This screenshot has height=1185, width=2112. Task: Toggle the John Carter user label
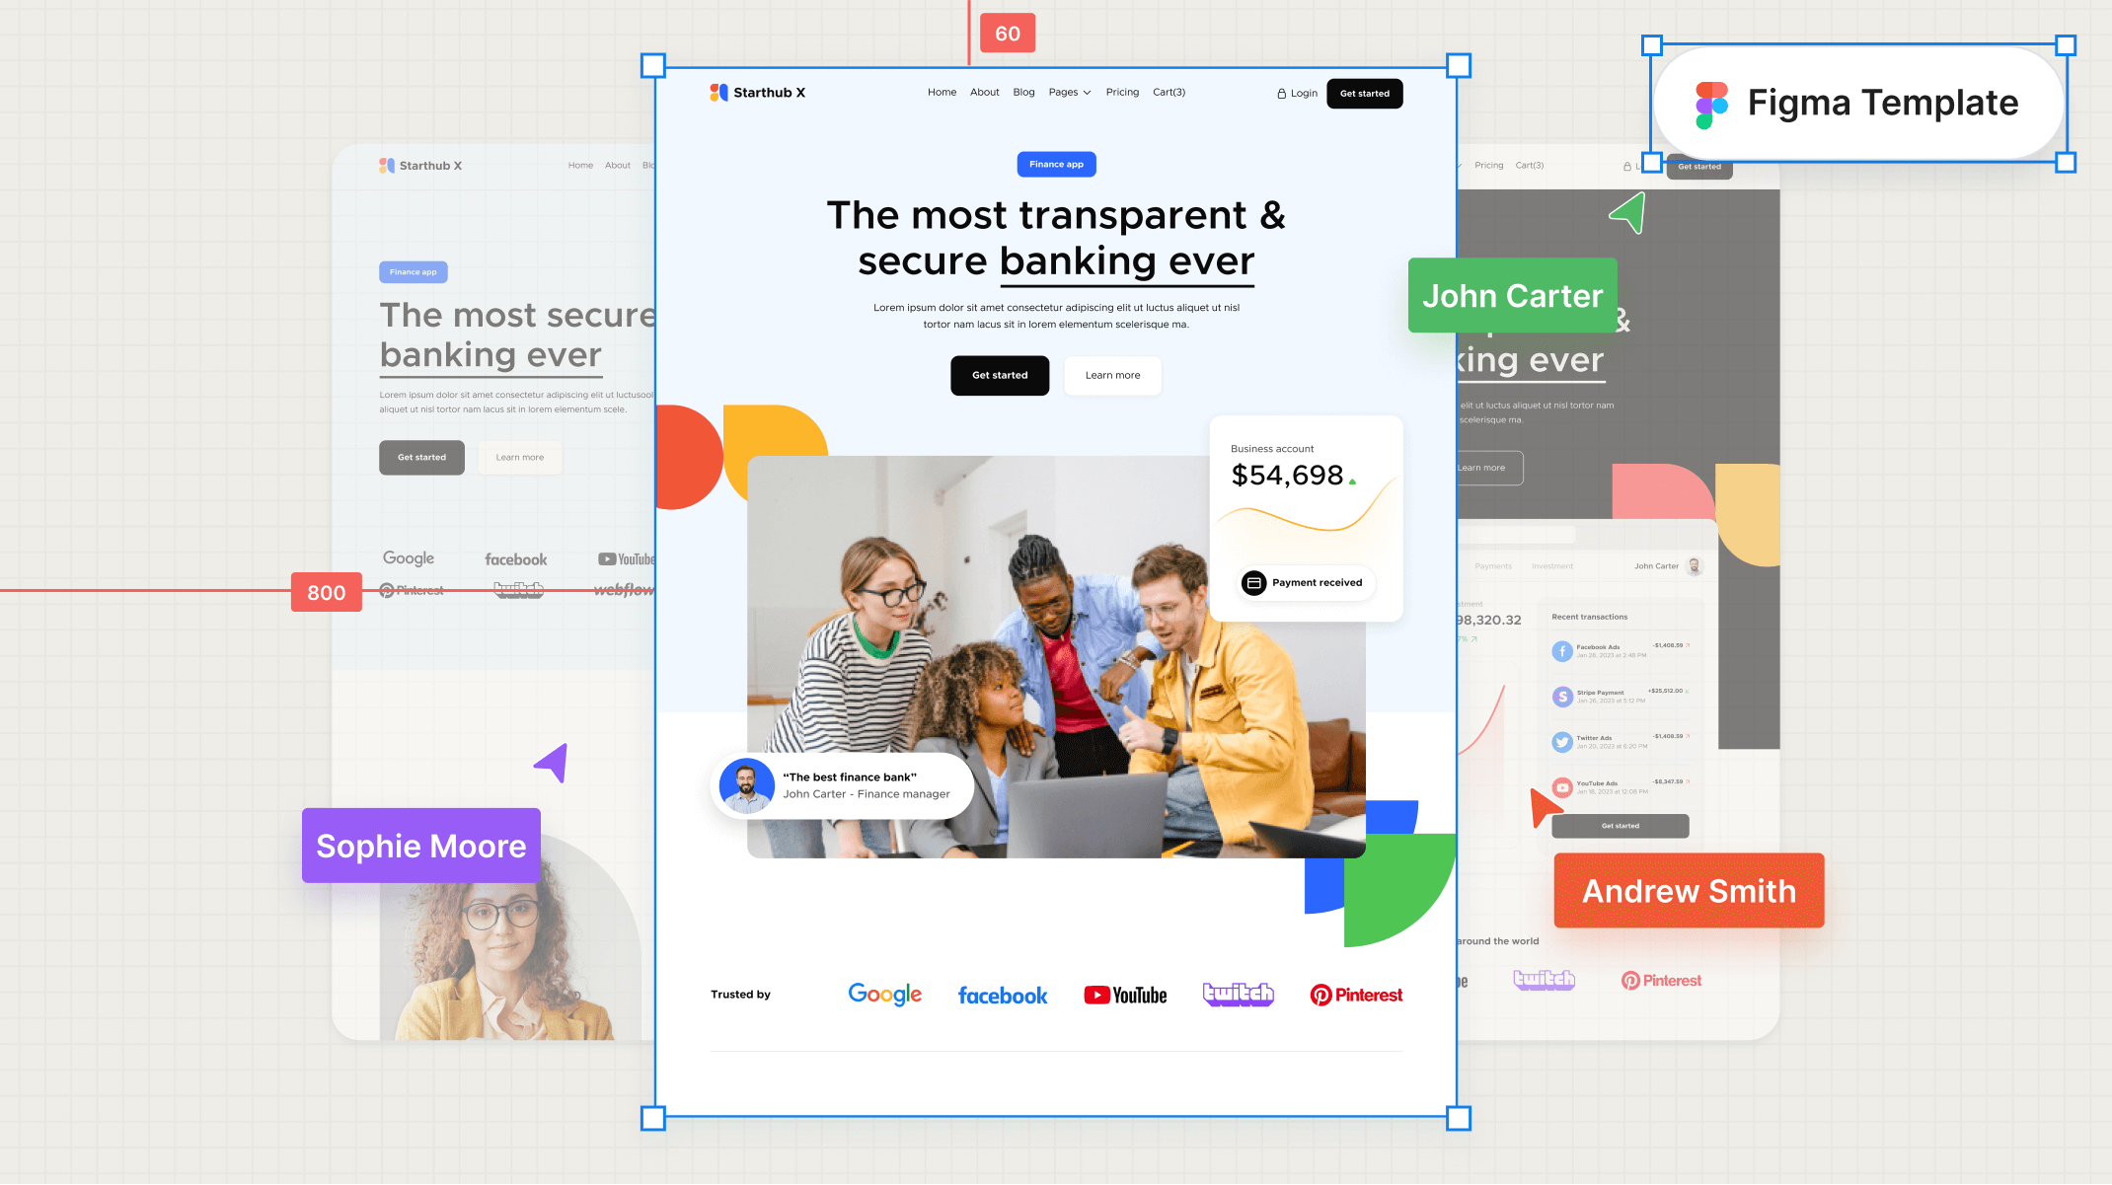click(x=1512, y=296)
